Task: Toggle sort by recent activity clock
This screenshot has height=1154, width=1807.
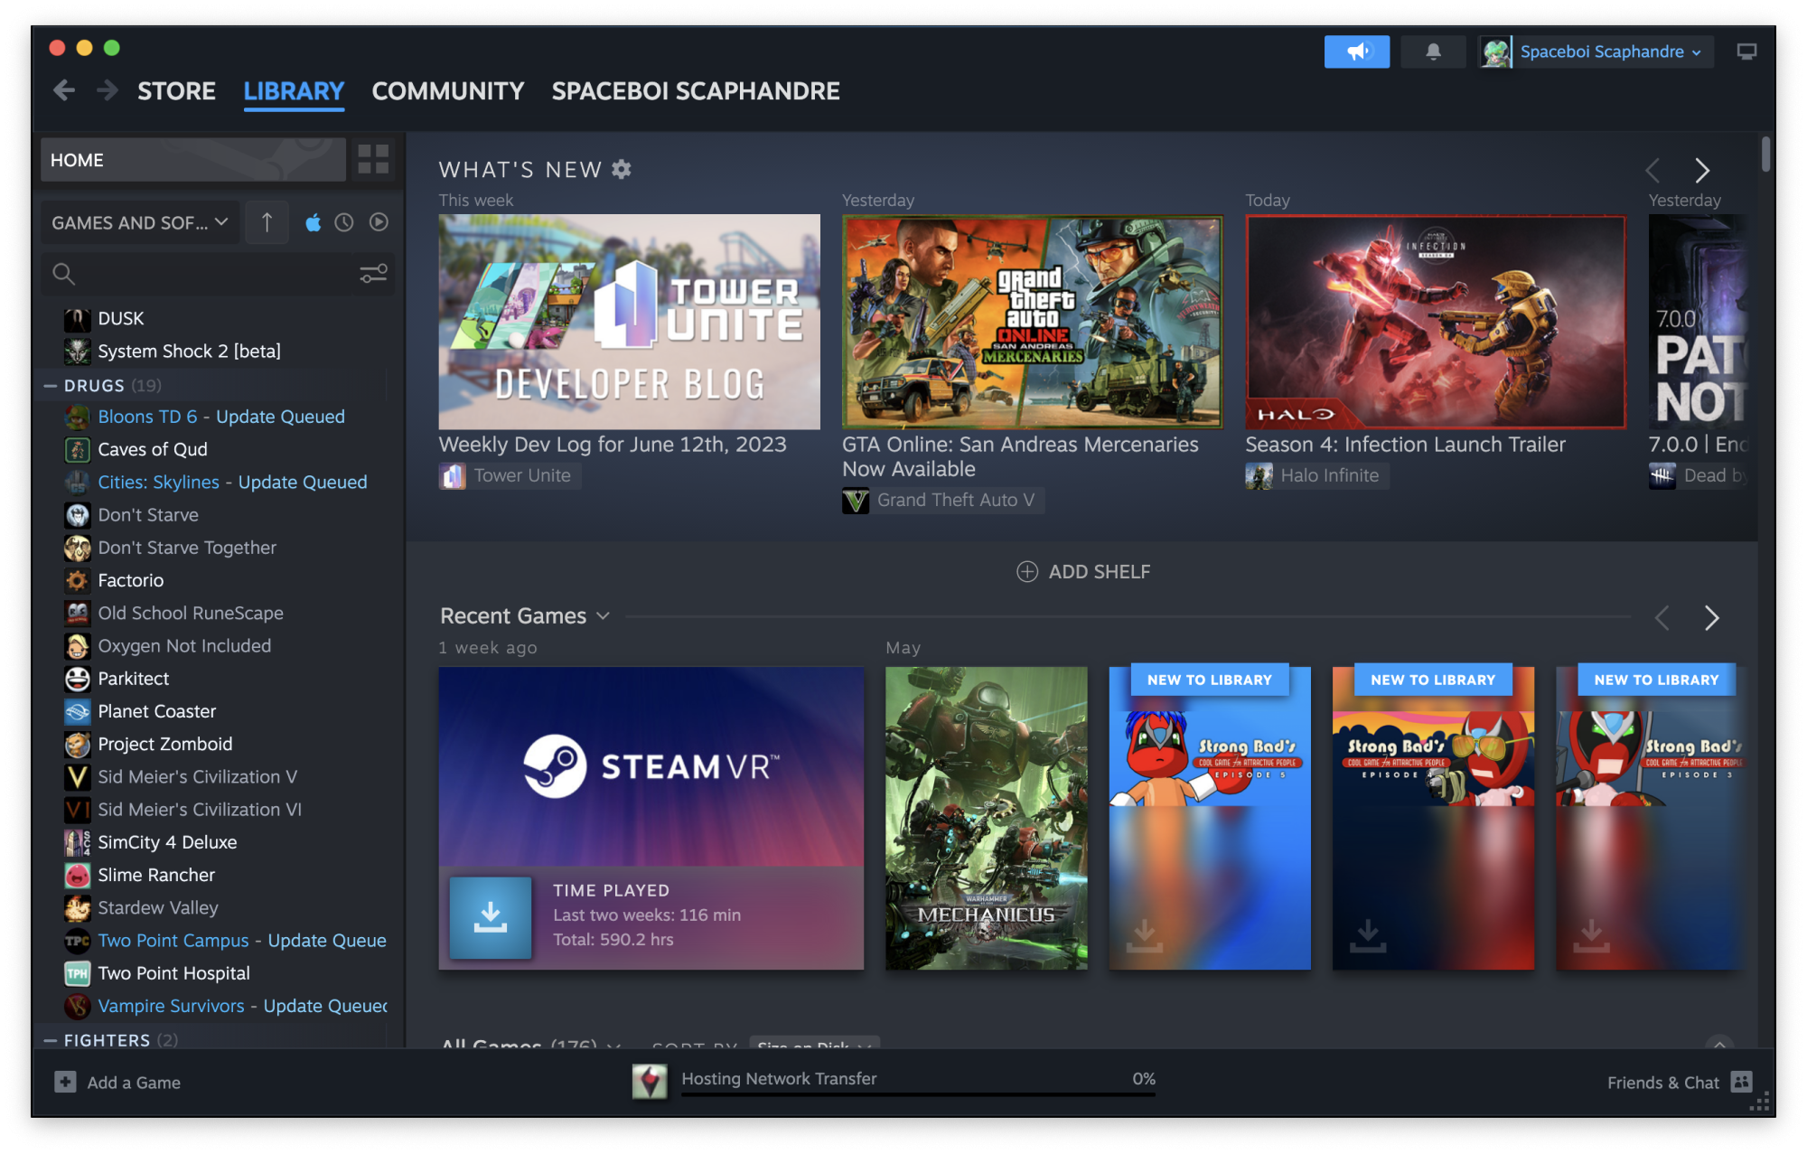Action: (344, 222)
